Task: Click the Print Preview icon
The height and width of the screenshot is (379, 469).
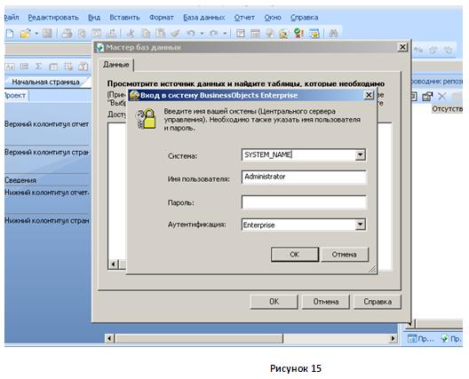Action: coord(82,33)
